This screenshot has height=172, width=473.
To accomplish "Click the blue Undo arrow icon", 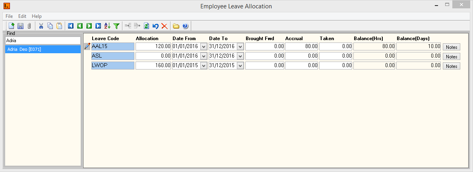I will pos(155,26).
